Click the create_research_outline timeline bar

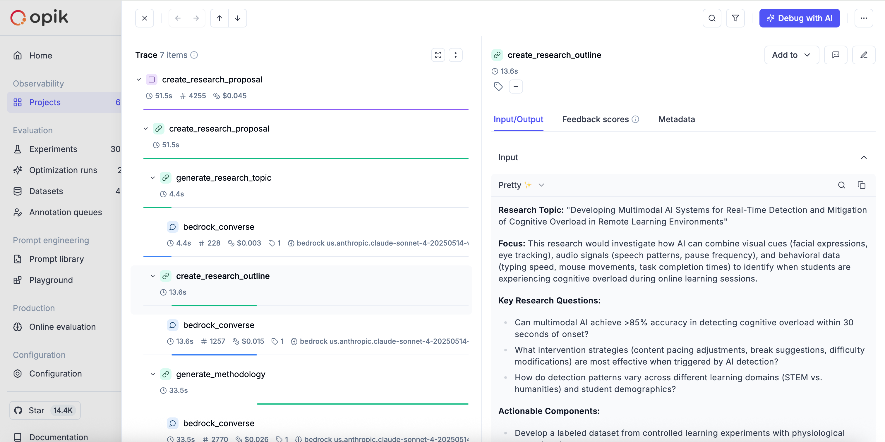(214, 305)
